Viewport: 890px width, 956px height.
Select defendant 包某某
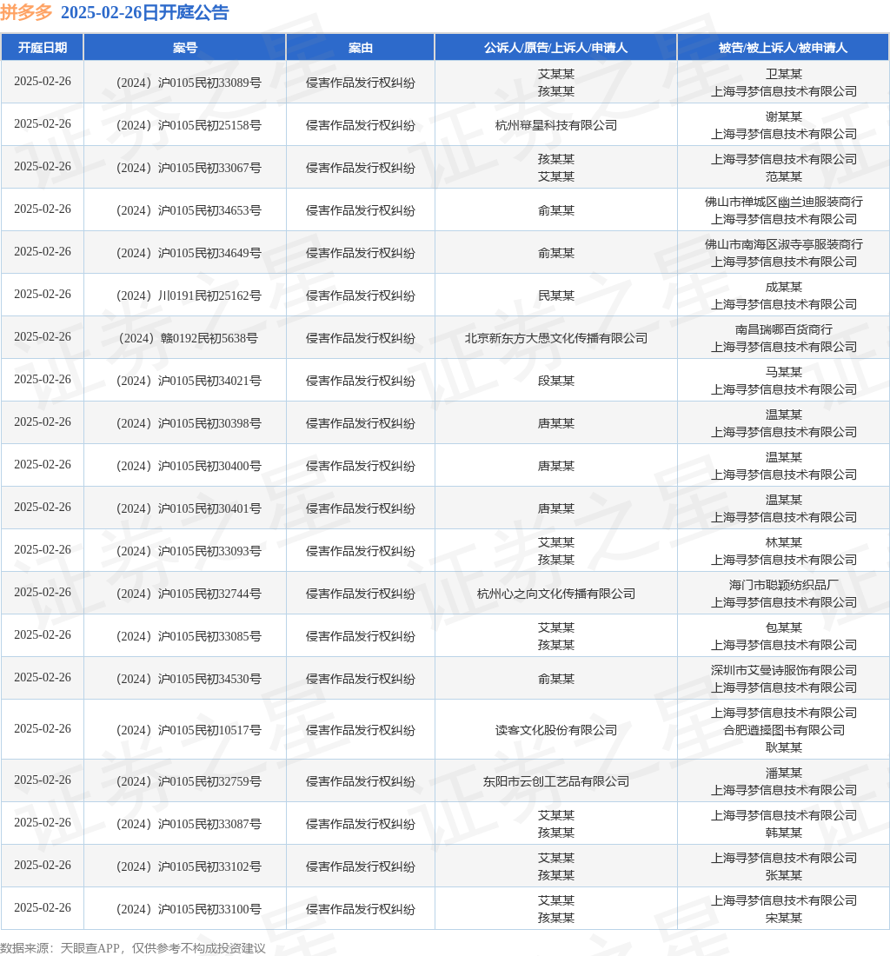[x=784, y=628]
